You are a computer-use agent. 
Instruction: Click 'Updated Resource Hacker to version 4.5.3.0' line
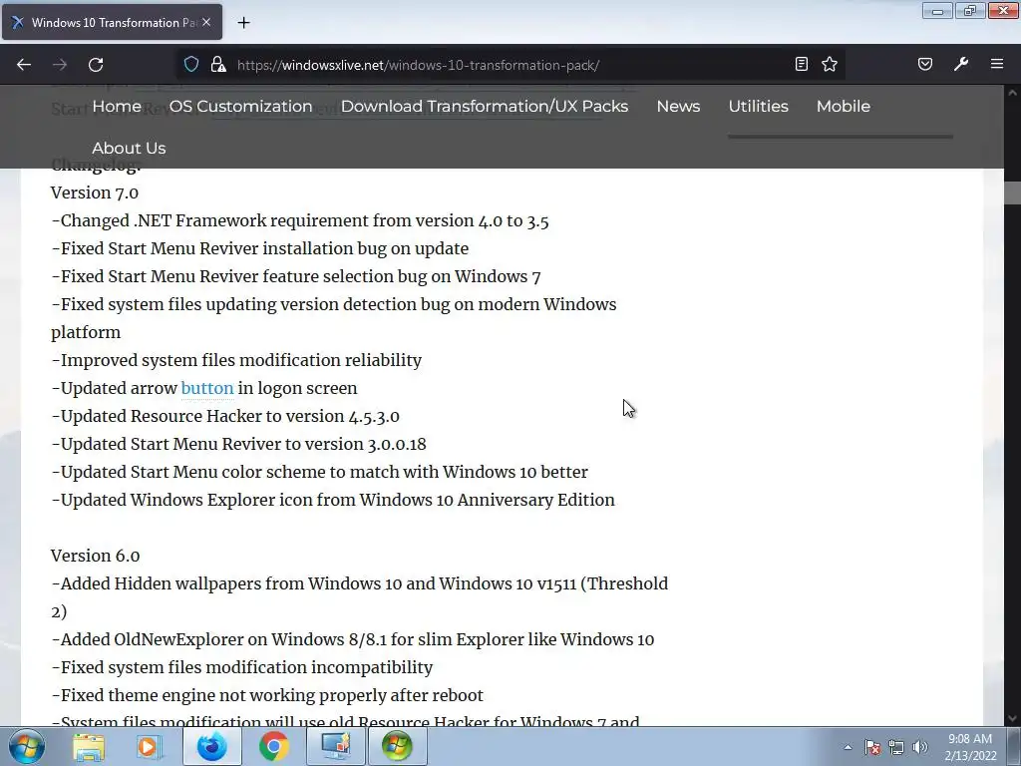(225, 416)
